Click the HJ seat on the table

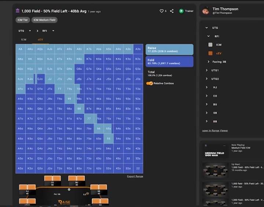coord(27,189)
